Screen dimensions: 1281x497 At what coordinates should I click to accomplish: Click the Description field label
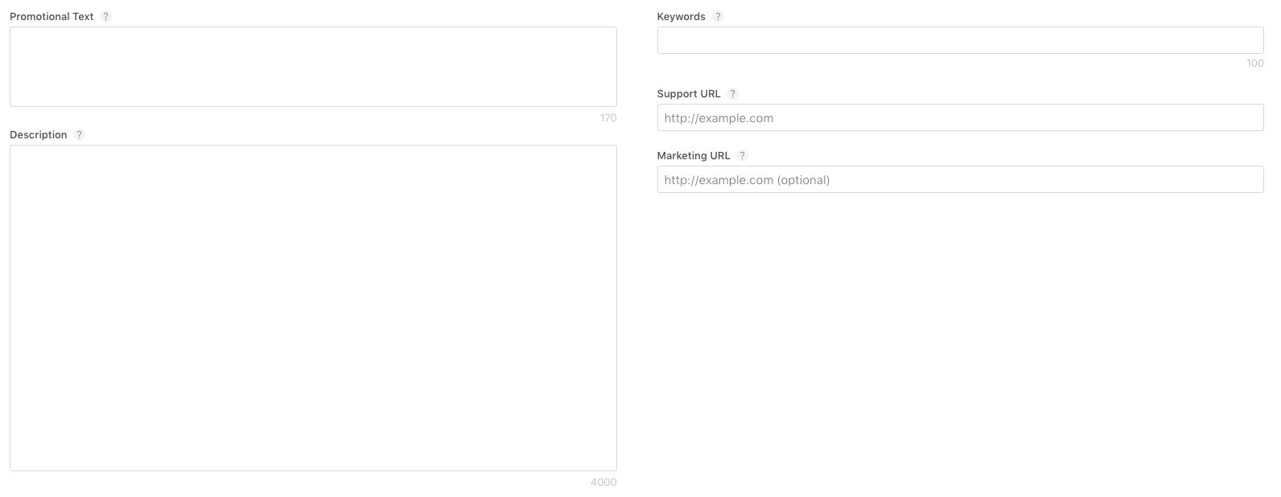(x=39, y=135)
